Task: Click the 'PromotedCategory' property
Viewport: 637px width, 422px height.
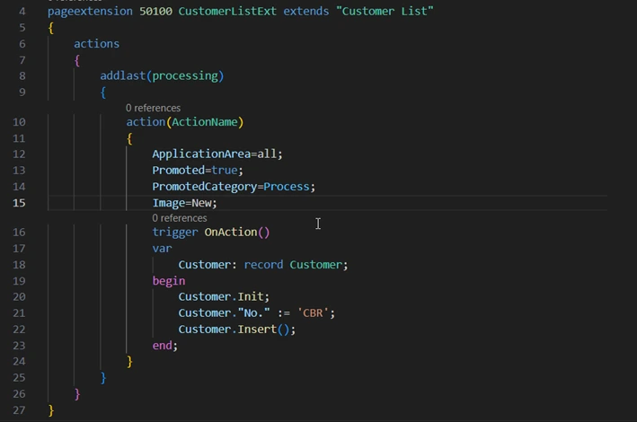Action: click(205, 187)
